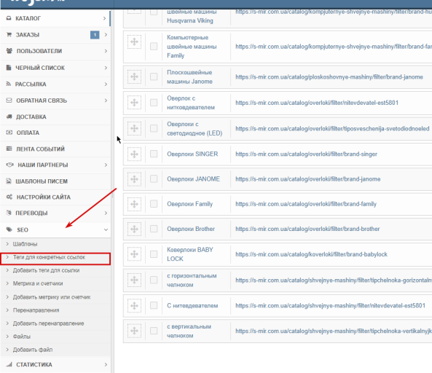Expand the Черный список chevron
Image resolution: width=432 pixels, height=373 pixels.
[x=106, y=68]
